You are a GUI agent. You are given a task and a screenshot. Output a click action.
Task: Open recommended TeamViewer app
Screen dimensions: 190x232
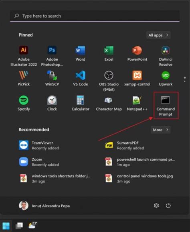pos(39,145)
